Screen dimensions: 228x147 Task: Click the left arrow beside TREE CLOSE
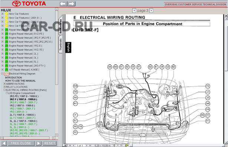tap(4, 143)
